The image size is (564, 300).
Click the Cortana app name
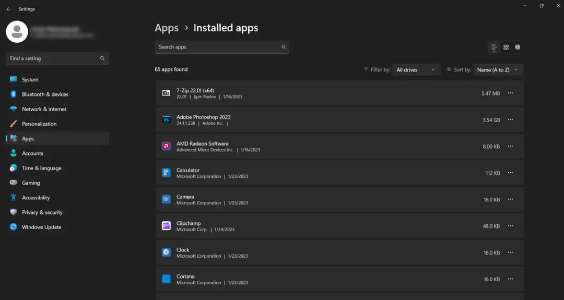(185, 277)
